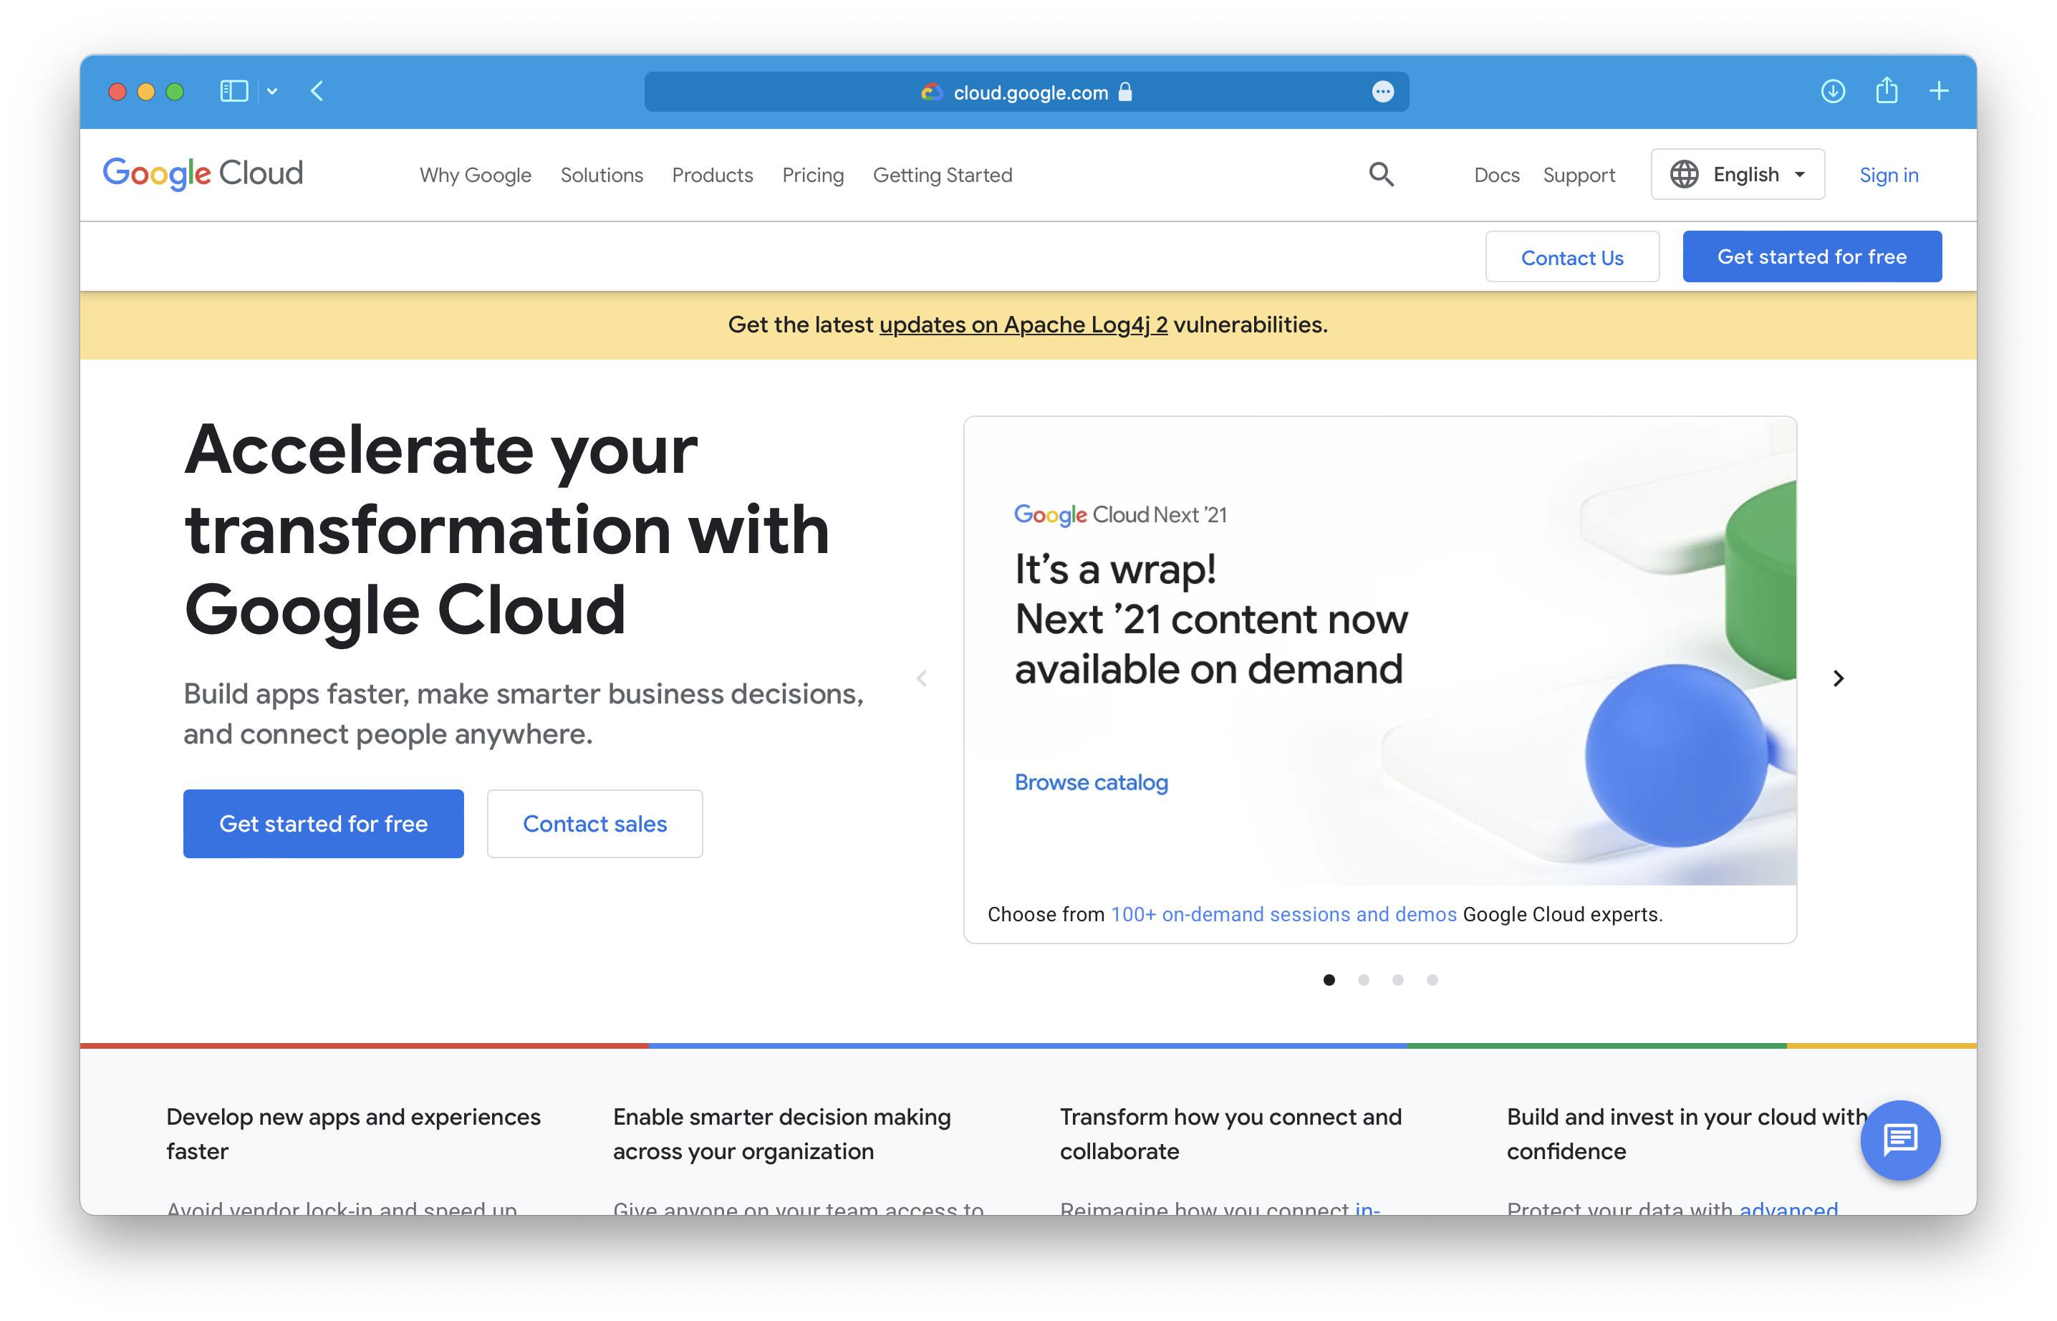Advance to next carousel slide

pyautogui.click(x=1838, y=678)
